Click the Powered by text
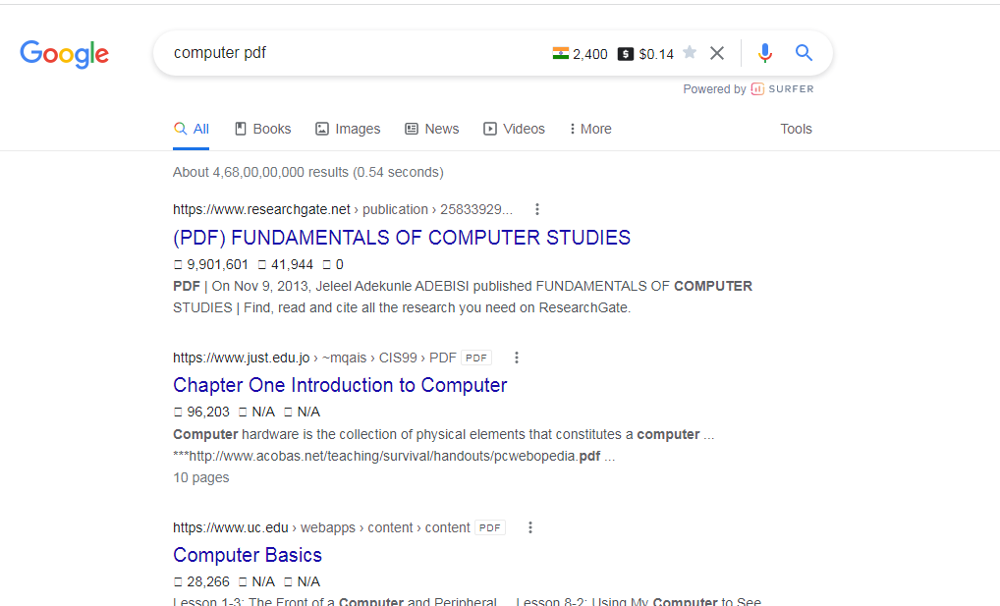1000x606 pixels. (714, 89)
